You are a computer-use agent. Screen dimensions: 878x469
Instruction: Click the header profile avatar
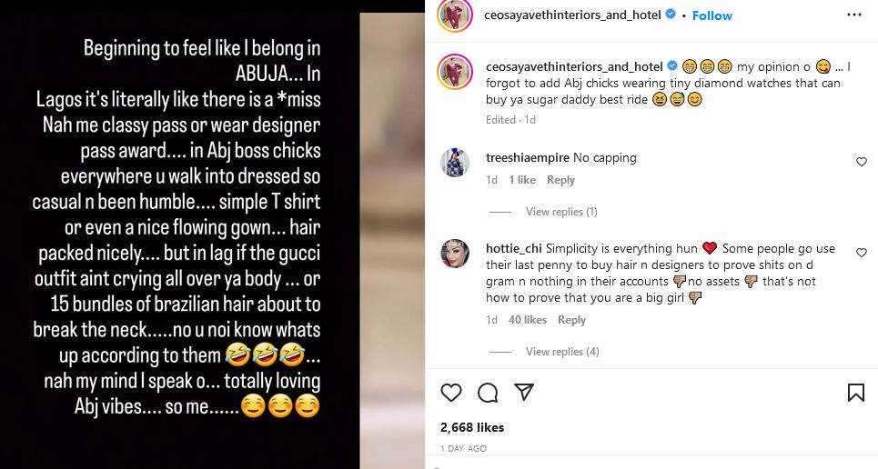point(455,15)
